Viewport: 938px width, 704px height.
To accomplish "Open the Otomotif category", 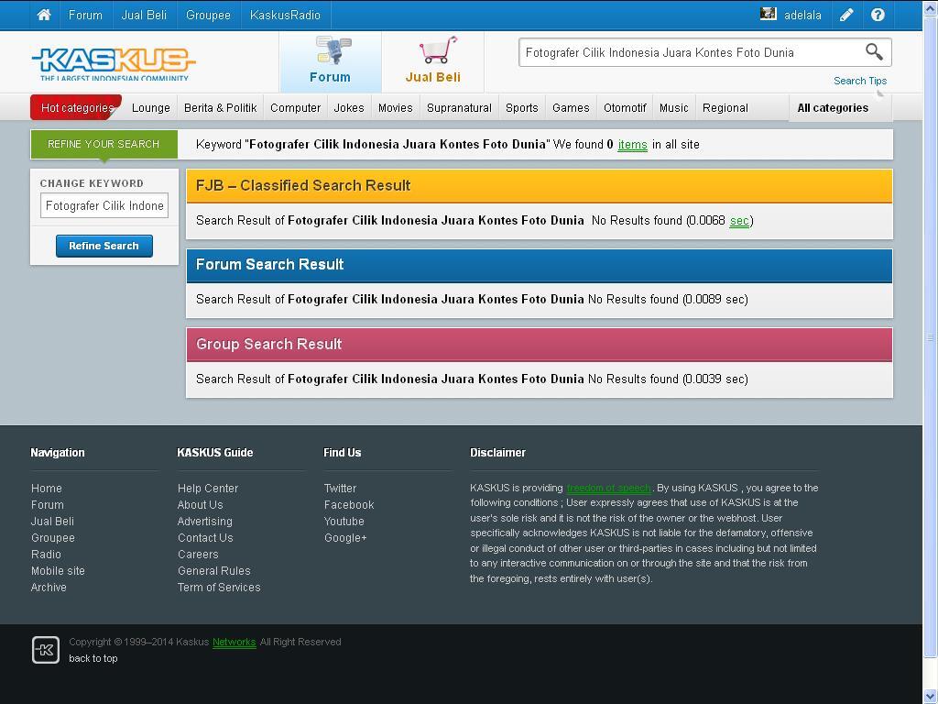I will (625, 108).
